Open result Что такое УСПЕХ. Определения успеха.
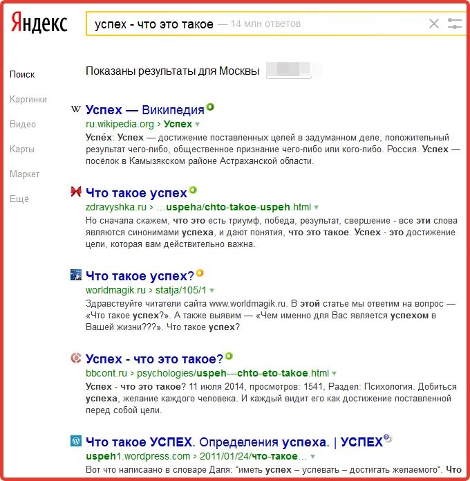The height and width of the screenshot is (481, 470). point(234,442)
